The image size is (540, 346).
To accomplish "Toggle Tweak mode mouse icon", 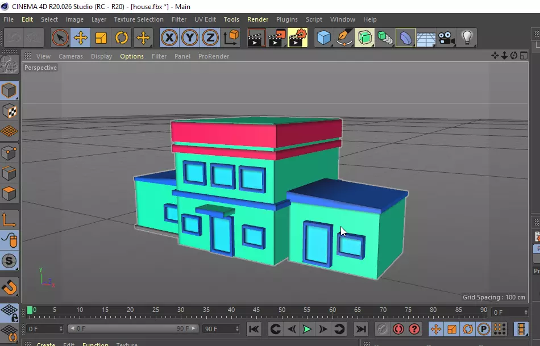I will pos(9,240).
